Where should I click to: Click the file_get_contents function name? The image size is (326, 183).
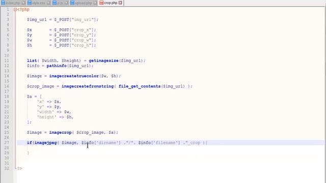[140, 86]
